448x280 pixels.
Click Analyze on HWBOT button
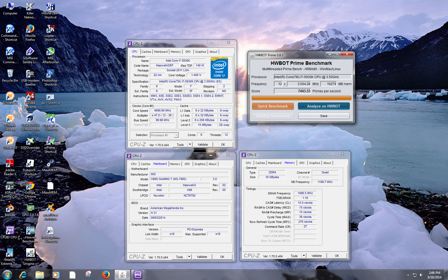(323, 106)
